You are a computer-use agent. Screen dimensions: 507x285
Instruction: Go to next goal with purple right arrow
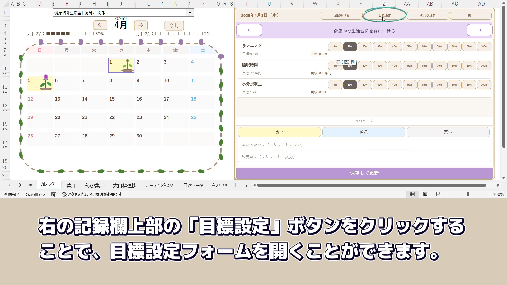tap(480, 30)
